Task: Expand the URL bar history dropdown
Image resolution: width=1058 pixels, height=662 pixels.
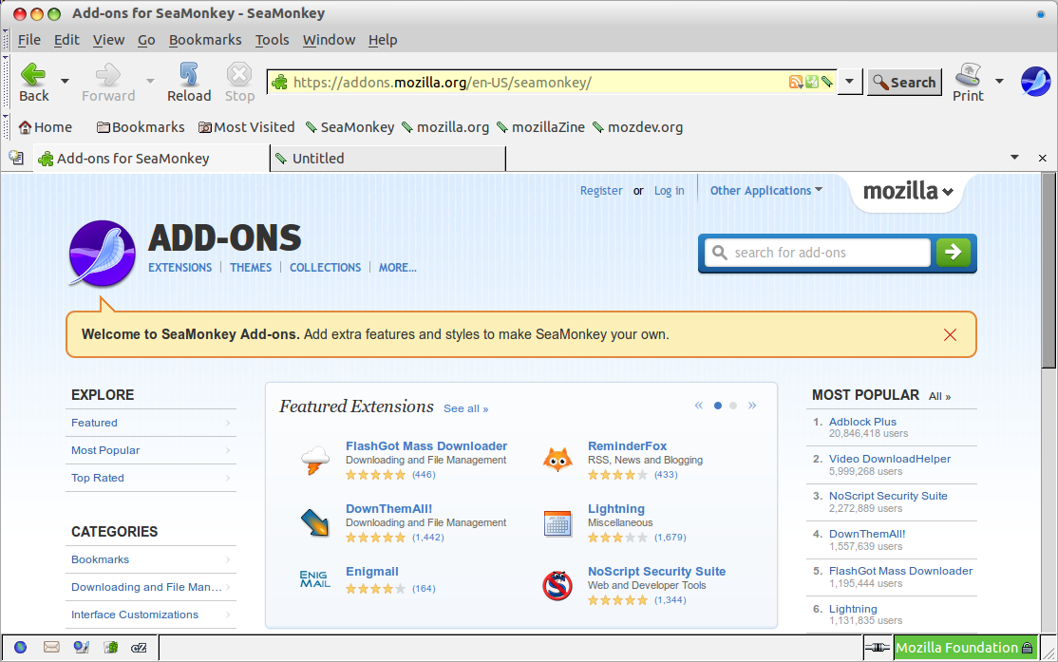Action: (x=850, y=82)
